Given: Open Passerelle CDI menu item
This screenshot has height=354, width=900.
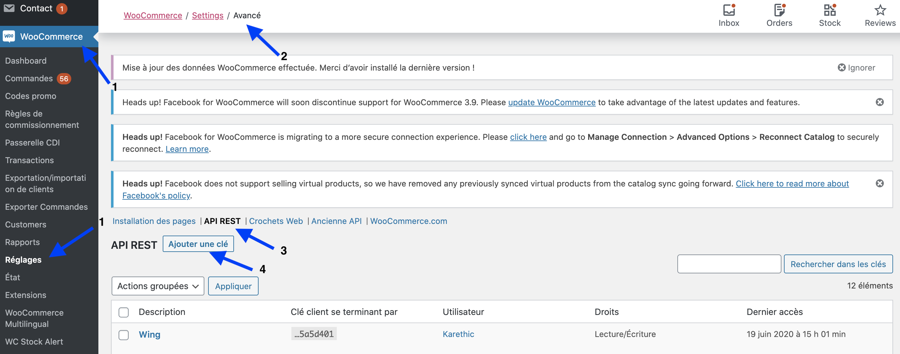Looking at the screenshot, I should pyautogui.click(x=32, y=142).
